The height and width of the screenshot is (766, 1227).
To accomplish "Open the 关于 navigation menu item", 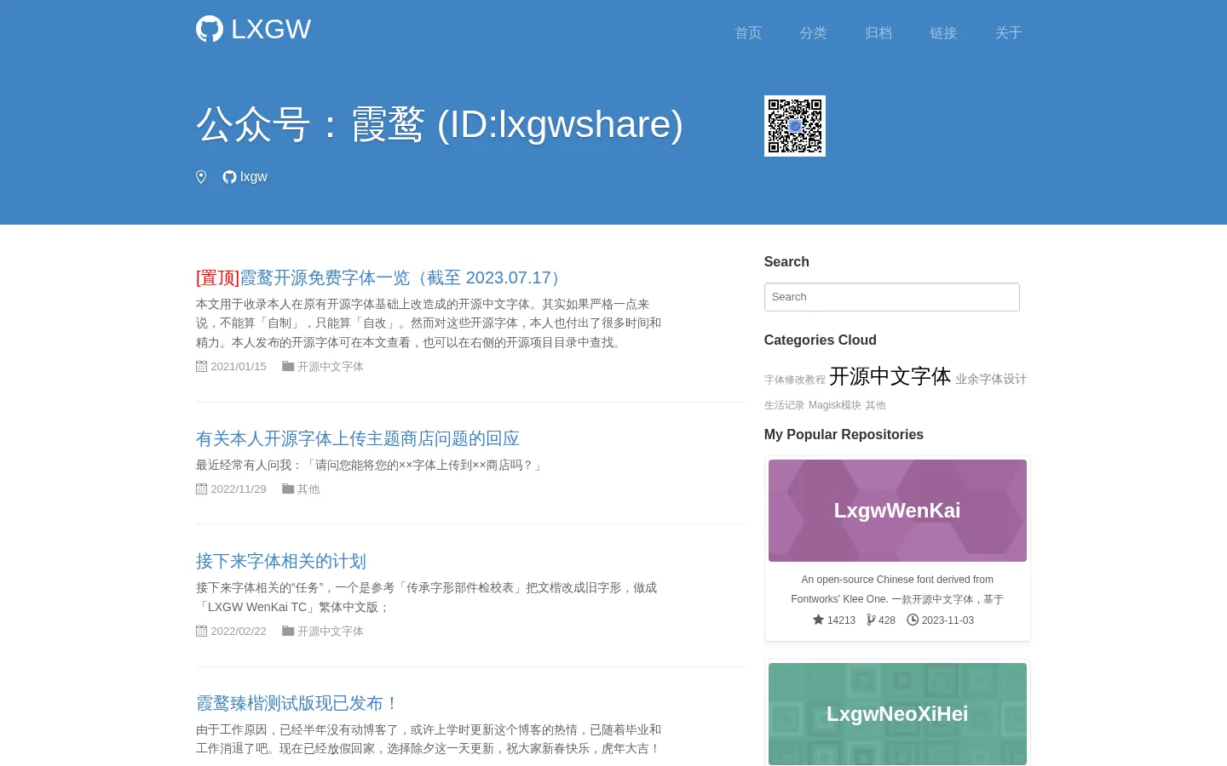I will [x=1008, y=32].
